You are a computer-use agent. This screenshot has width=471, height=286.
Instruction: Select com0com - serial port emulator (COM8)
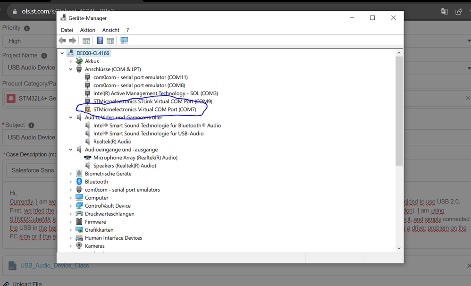(x=139, y=85)
